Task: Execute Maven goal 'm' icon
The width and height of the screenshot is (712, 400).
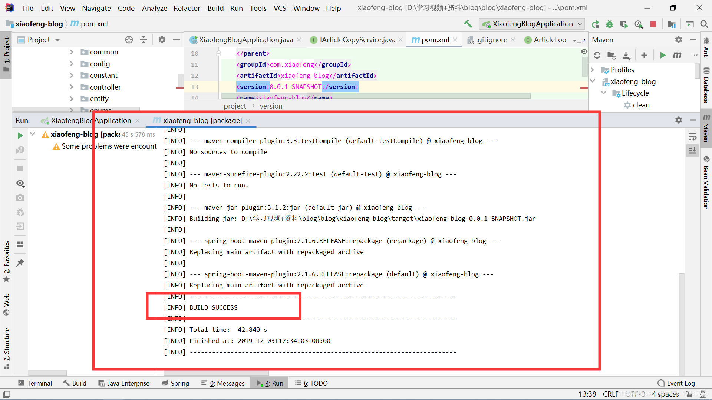Action: (x=677, y=55)
